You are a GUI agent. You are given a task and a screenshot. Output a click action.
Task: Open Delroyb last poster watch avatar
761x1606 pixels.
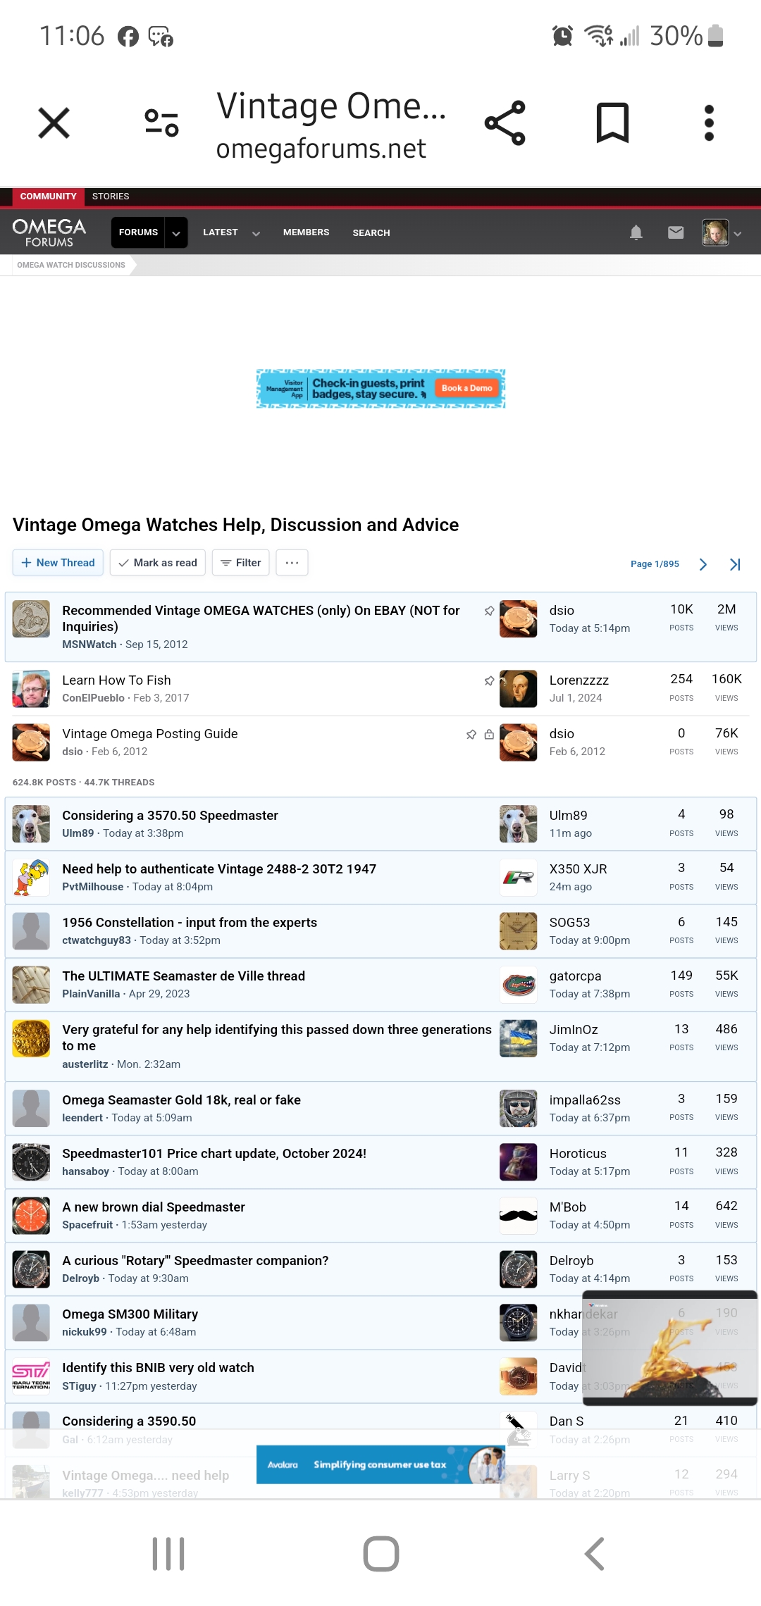coord(518,1269)
